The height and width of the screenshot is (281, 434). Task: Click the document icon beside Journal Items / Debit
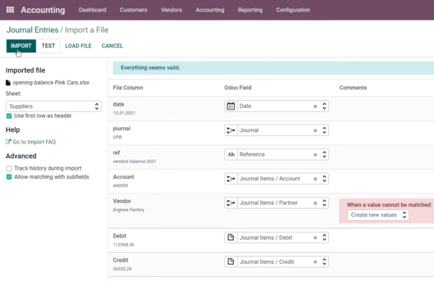coord(230,238)
